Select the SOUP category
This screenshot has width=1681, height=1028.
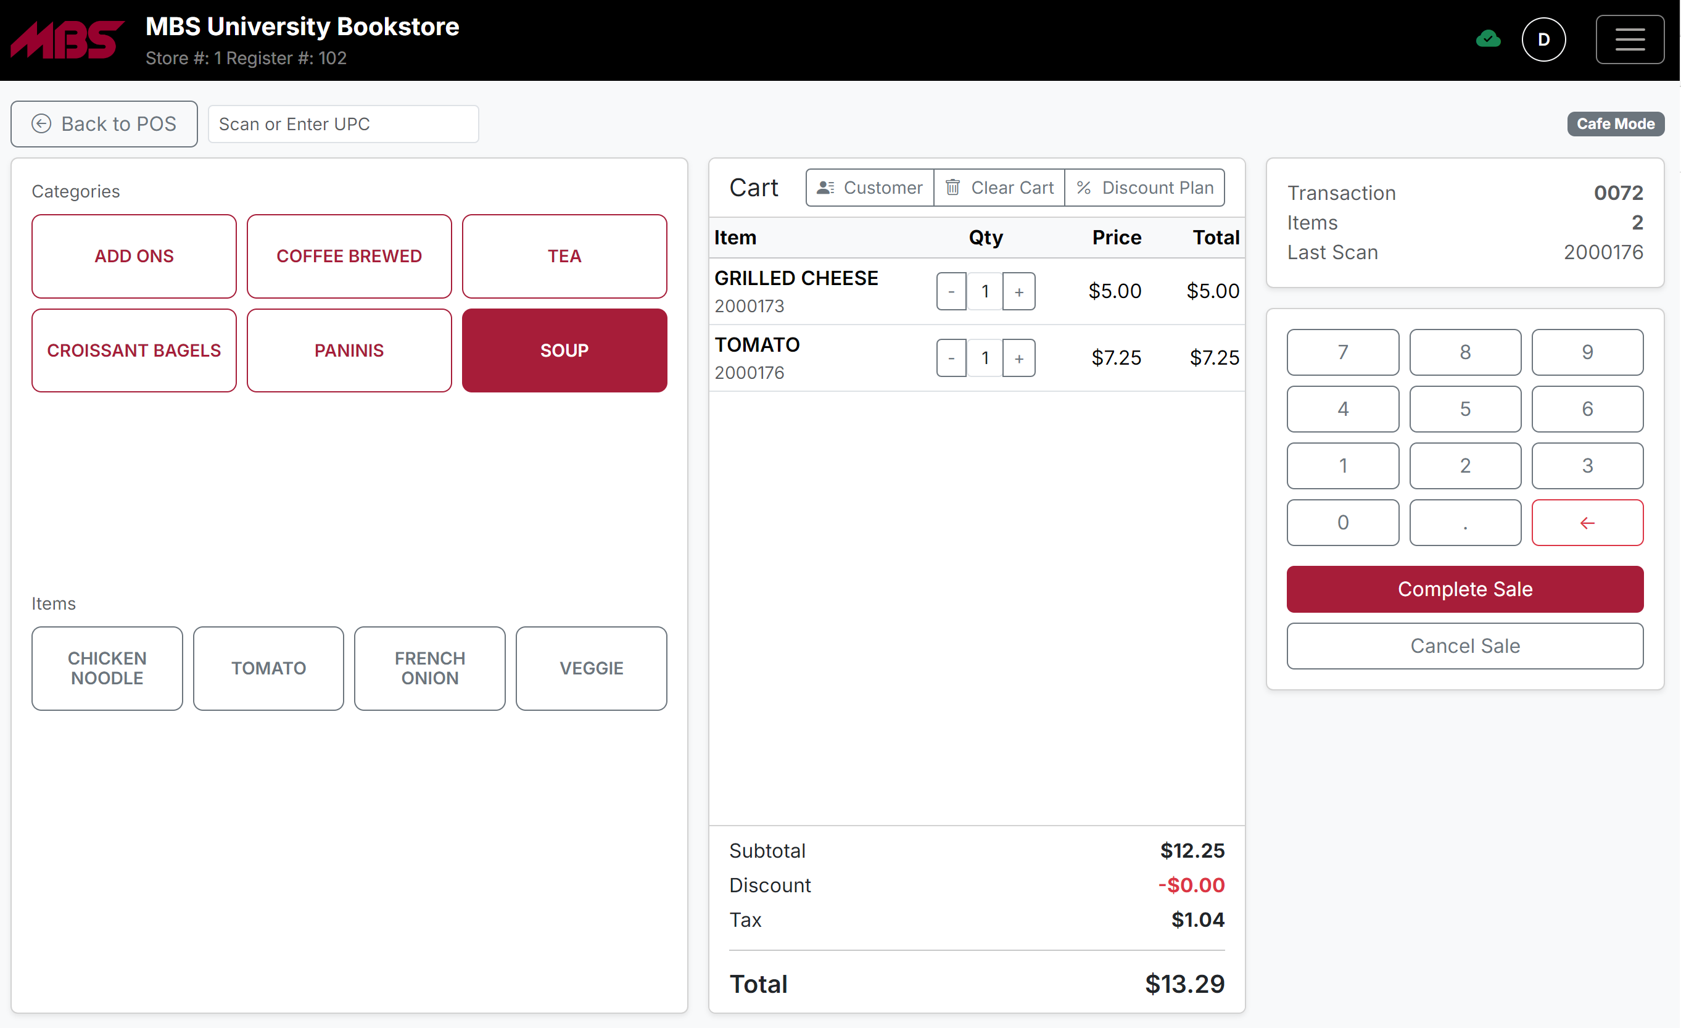tap(564, 351)
